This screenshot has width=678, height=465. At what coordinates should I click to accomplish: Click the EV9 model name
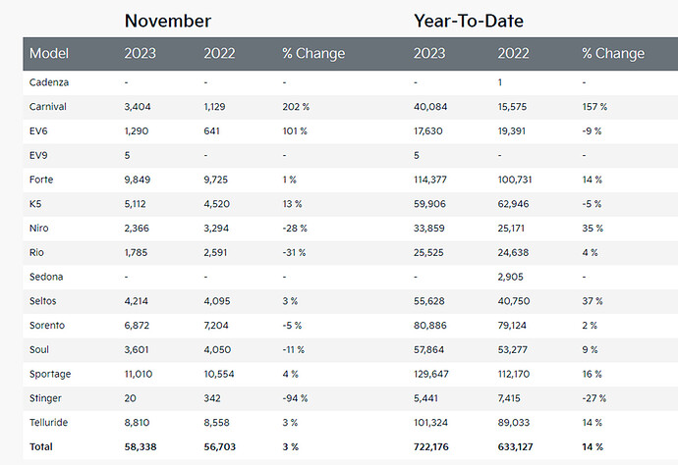pos(40,154)
